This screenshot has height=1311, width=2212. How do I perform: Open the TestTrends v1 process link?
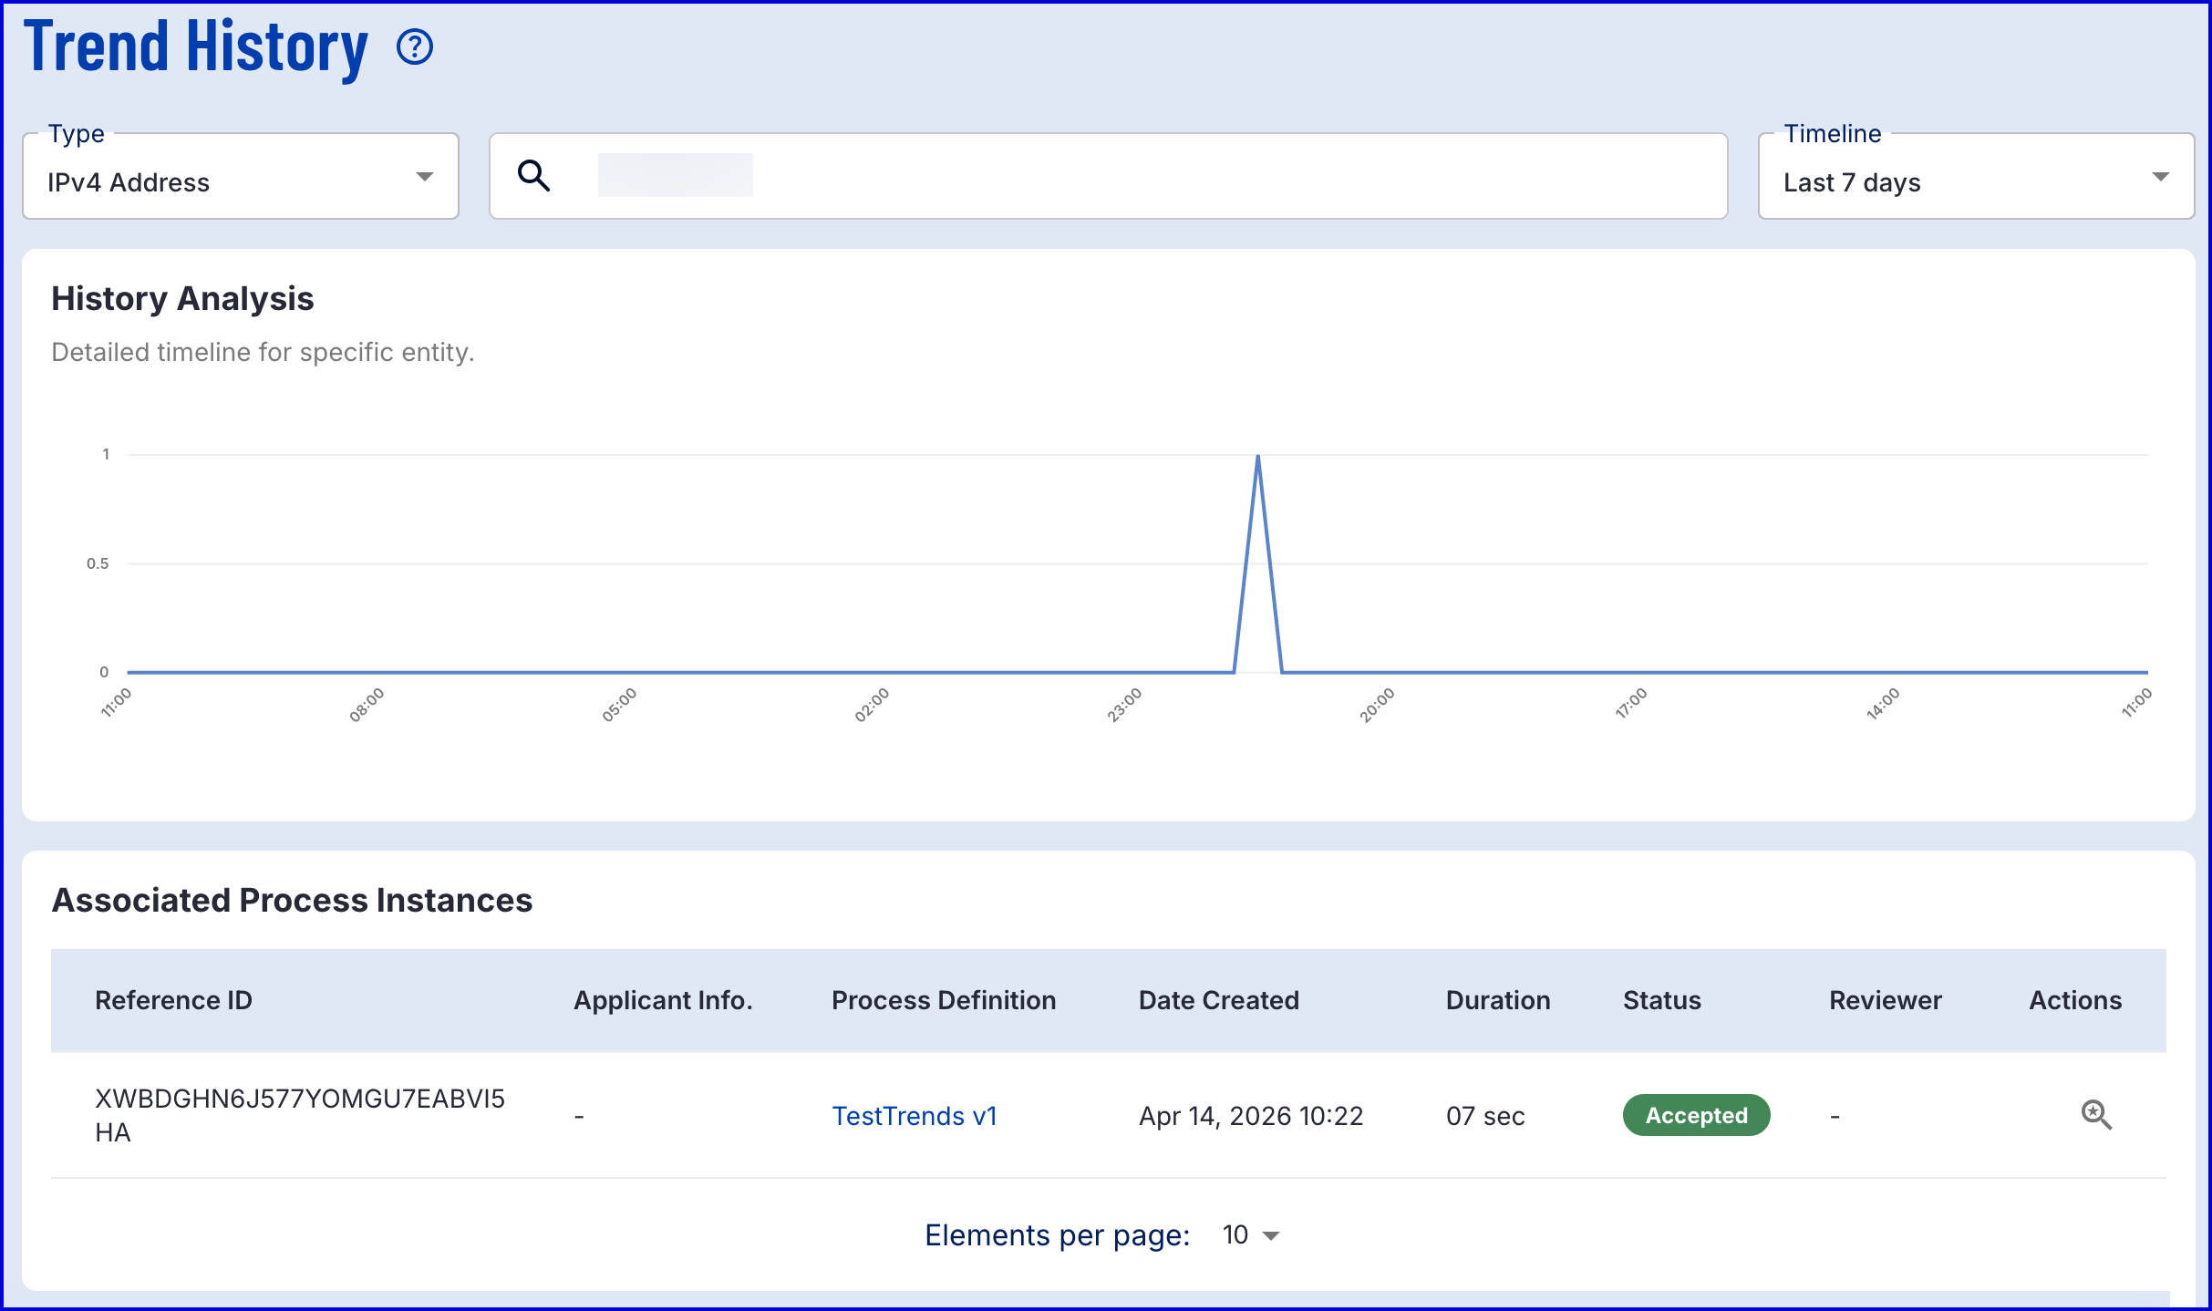915,1116
